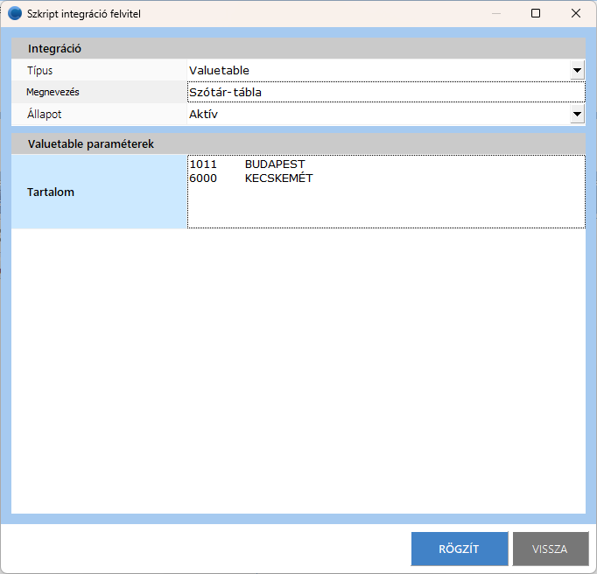Click the VISSZA button
The image size is (597, 574).
click(x=550, y=549)
